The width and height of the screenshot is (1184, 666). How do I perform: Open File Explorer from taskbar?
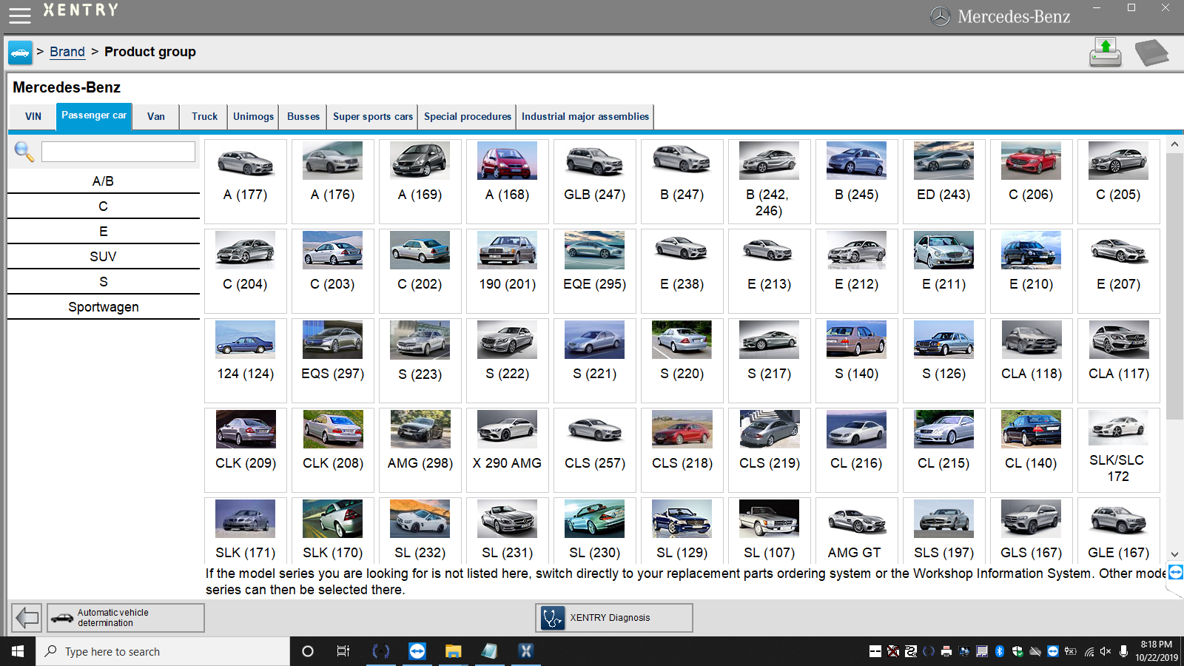click(x=453, y=651)
